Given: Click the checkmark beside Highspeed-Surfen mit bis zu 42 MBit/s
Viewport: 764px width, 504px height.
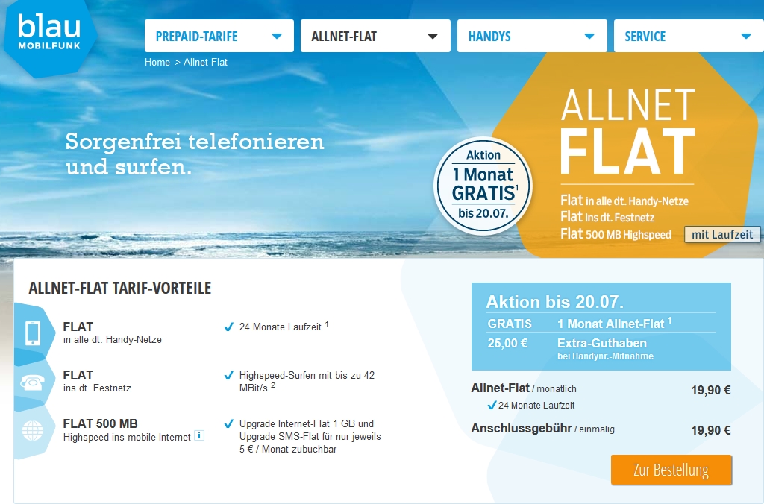Looking at the screenshot, I should [x=228, y=376].
